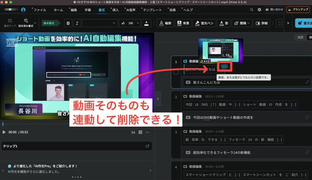
Task: Select first silence marker in clip 2
Action: [238, 104]
